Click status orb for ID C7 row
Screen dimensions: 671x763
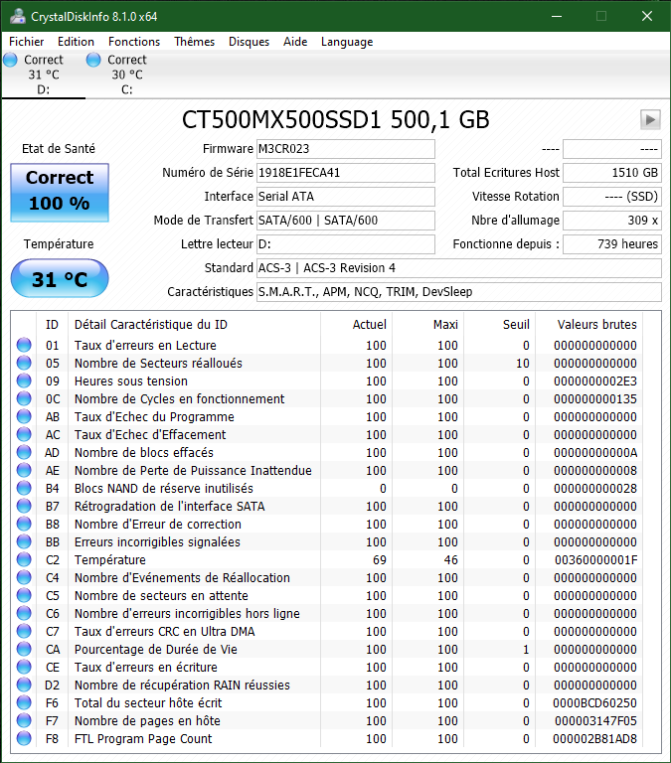tap(24, 631)
